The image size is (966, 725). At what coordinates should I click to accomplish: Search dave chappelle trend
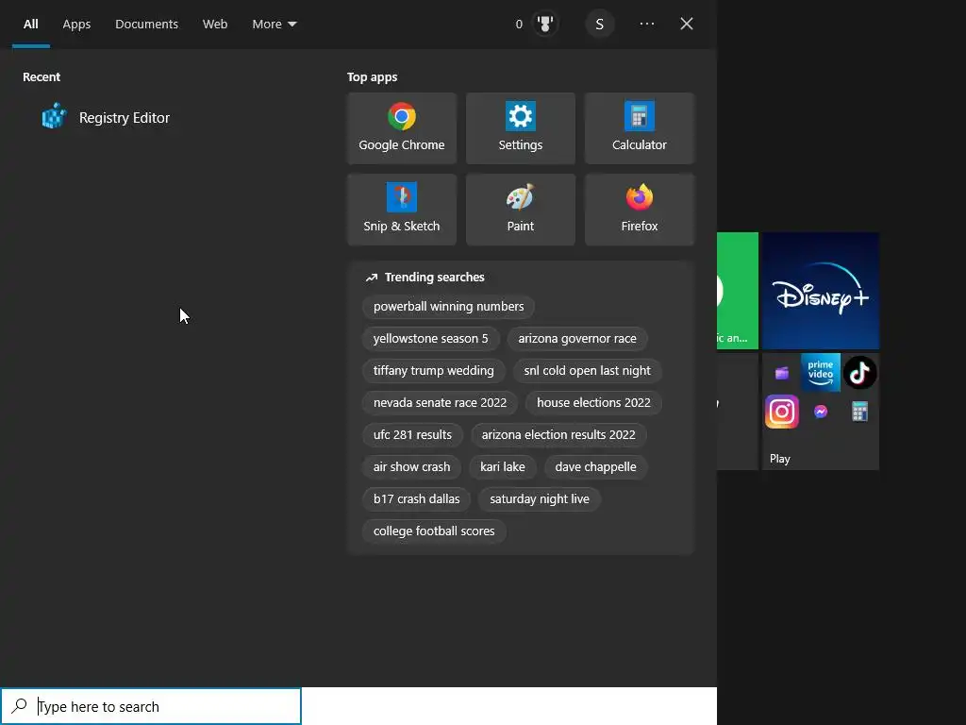click(x=596, y=466)
